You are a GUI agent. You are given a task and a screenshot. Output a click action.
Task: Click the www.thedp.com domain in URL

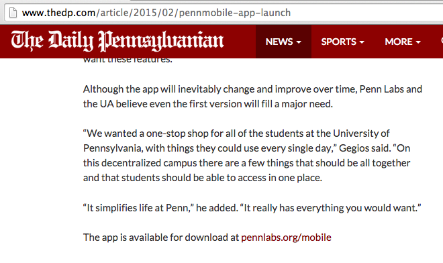point(58,13)
